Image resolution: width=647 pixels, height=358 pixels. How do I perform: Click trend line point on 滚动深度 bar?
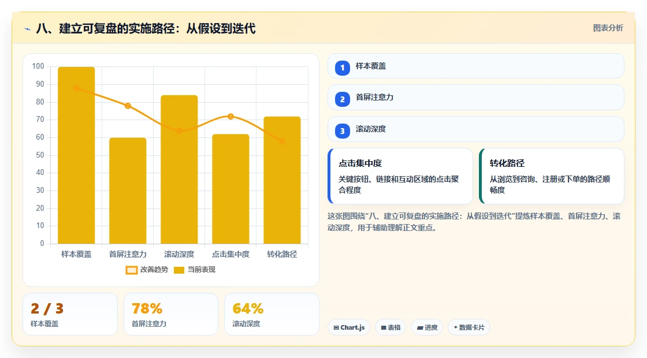(x=179, y=130)
